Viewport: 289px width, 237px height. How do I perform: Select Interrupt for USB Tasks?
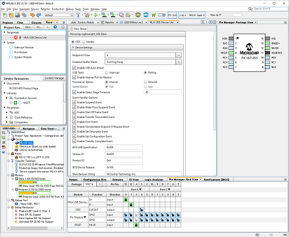pos(106,72)
